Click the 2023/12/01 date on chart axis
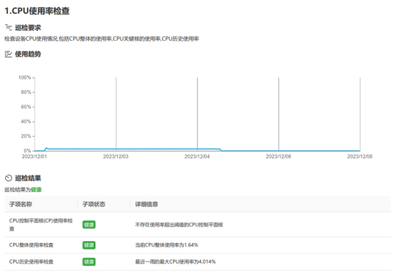The height and width of the screenshot is (274, 395). click(x=34, y=156)
